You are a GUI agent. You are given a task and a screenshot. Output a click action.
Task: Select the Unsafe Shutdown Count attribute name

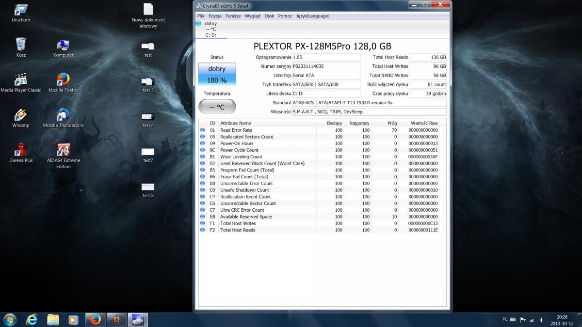click(244, 190)
